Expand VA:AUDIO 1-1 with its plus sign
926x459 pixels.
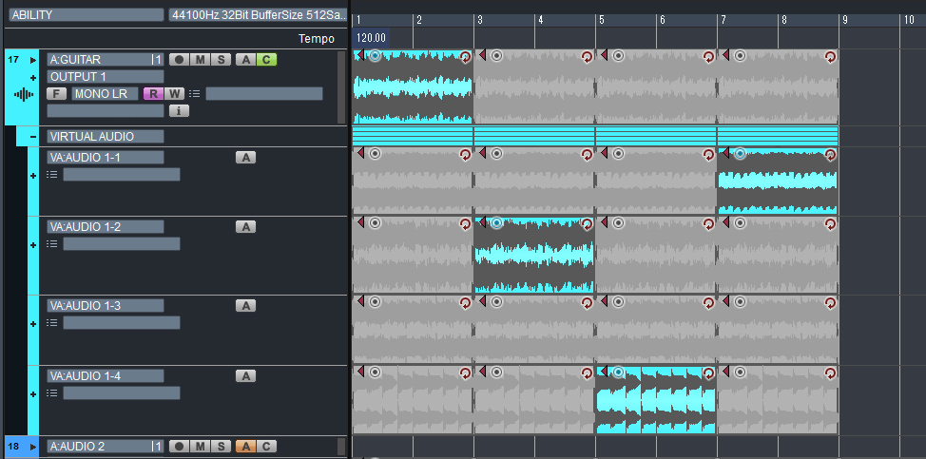point(33,176)
